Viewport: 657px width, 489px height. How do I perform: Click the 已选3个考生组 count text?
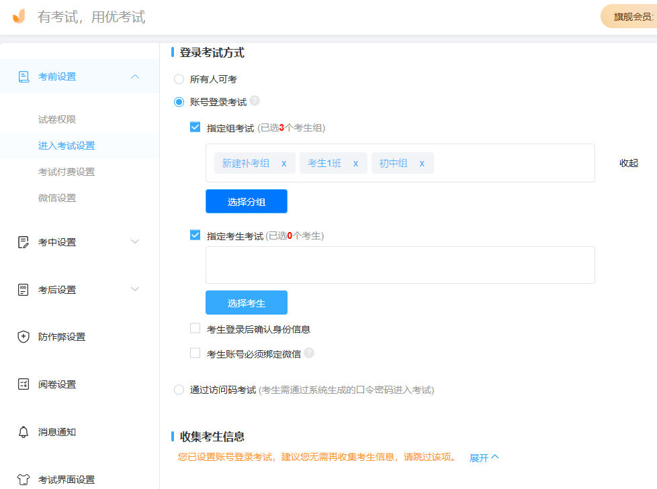pyautogui.click(x=291, y=128)
